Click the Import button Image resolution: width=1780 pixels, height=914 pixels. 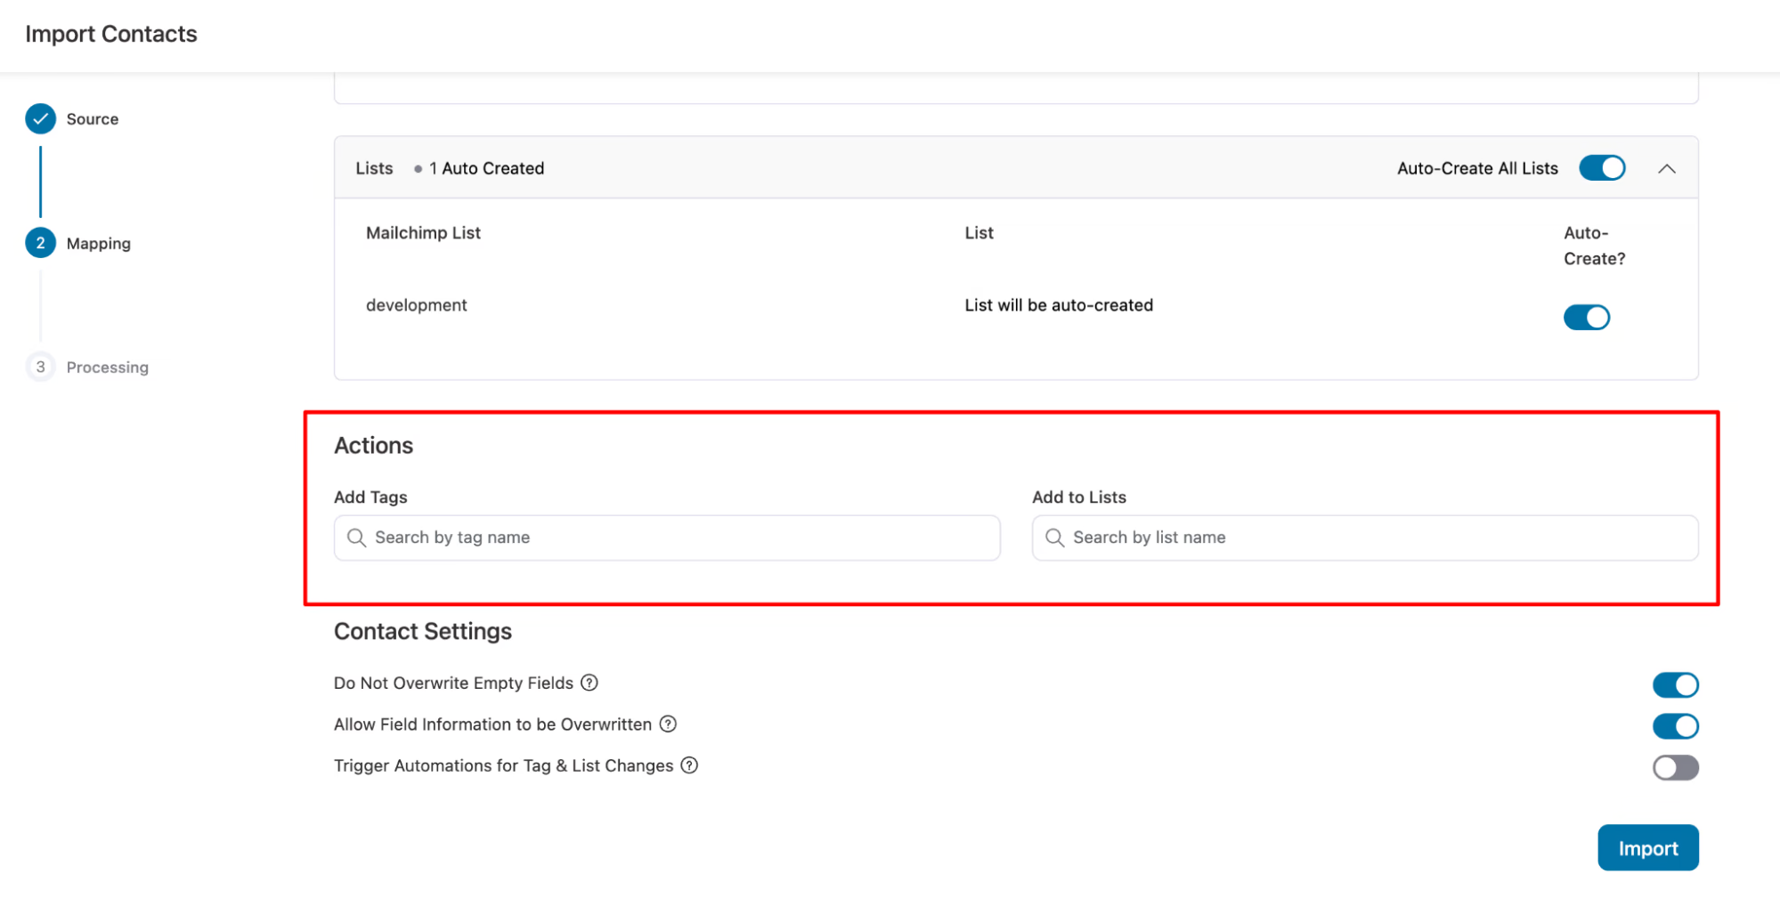(x=1647, y=847)
